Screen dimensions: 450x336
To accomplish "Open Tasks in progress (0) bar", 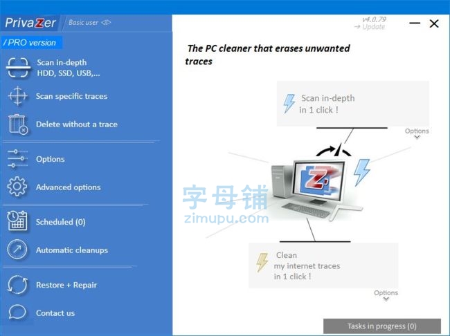I will (382, 326).
